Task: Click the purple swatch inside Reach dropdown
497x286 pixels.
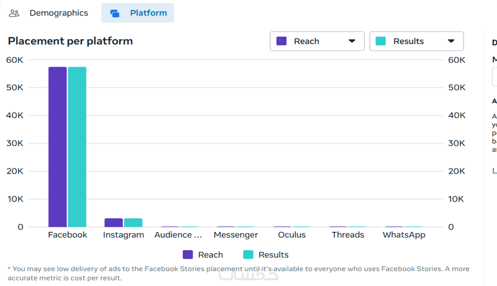Action: point(281,41)
